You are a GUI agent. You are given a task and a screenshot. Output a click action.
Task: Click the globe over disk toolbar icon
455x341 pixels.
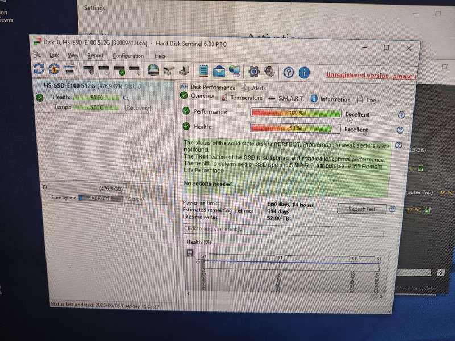coord(153,70)
